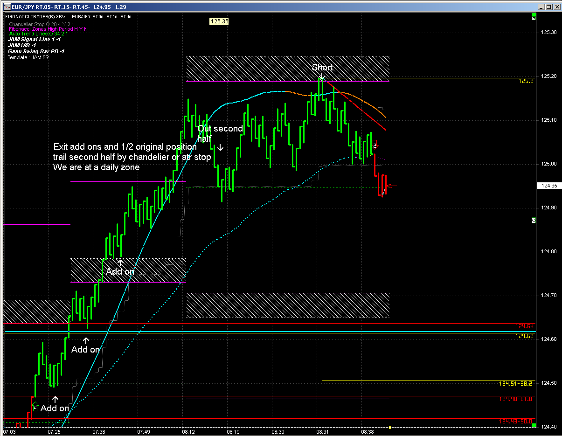562x436 pixels.
Task: Click the 07:25 time axis label
Action: click(x=54, y=432)
